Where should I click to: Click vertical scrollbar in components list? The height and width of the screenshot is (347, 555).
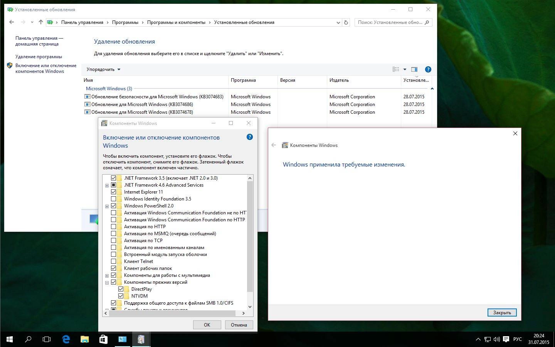click(x=250, y=236)
